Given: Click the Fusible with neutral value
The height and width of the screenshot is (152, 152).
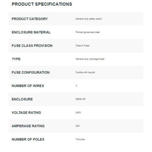Looking at the screenshot, I should (x=85, y=73).
